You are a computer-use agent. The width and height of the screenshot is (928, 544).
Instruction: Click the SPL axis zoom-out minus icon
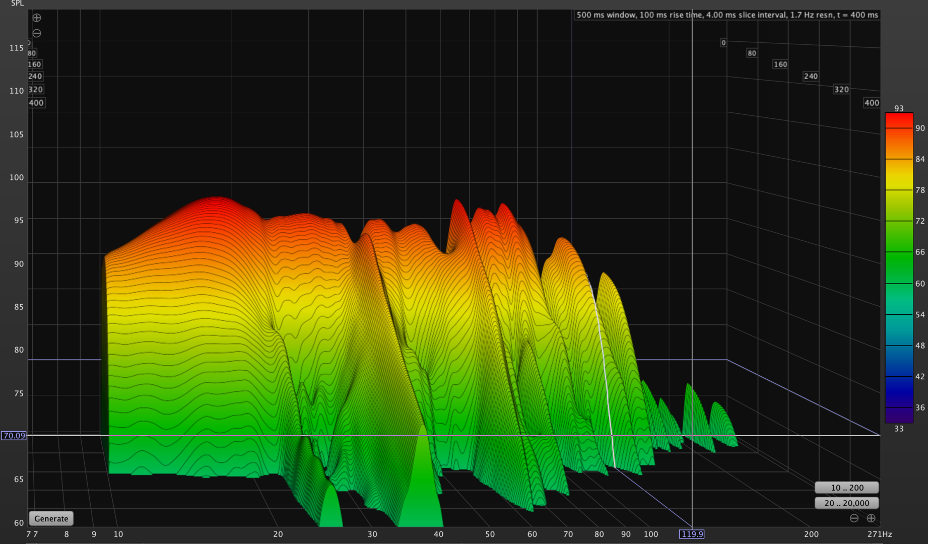coord(37,33)
